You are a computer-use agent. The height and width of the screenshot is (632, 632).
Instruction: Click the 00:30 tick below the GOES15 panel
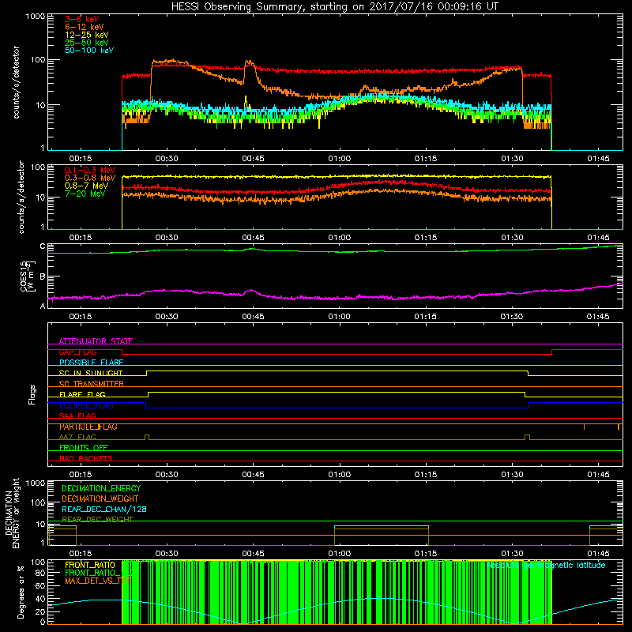click(167, 317)
